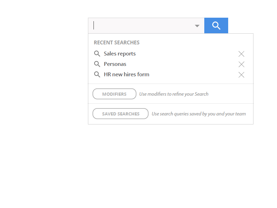Image resolution: width=277 pixels, height=208 pixels.
Task: Click the word "team" in saved searches hint
Action: tap(240, 114)
